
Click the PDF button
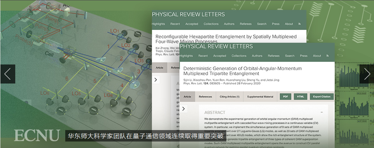tap(285, 97)
